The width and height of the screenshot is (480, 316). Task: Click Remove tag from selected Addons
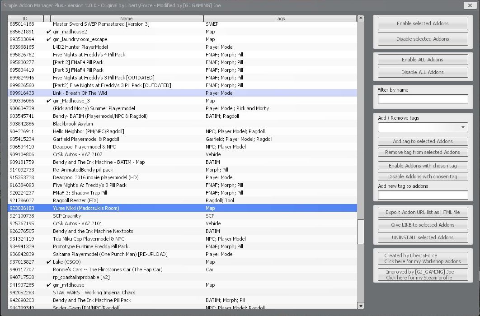[x=423, y=152]
